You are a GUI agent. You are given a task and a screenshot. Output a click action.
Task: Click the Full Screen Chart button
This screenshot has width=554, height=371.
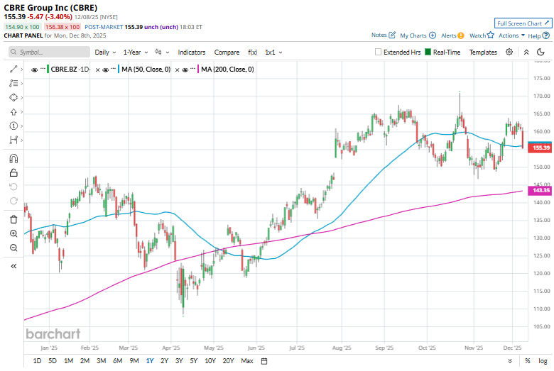523,23
